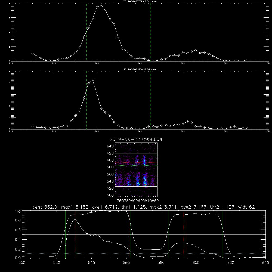The height and width of the screenshot is (272, 272).
Task: Click the orange dashed line in bottom plot
Action: 130,234
